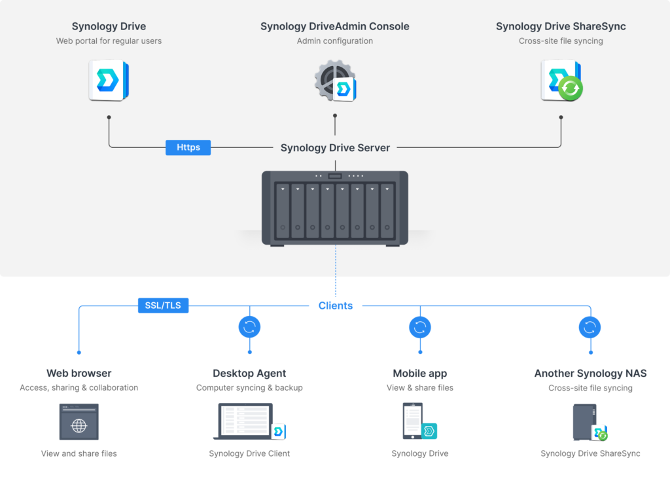Click the small NAS ShareSync icon at bottom
This screenshot has width=670, height=492.
(x=590, y=423)
